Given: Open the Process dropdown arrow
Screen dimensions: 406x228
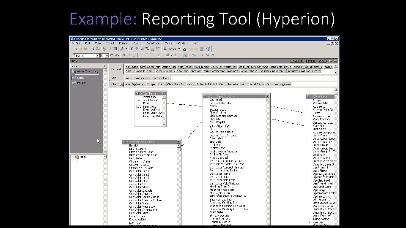Looking at the screenshot, I should 179,49.
